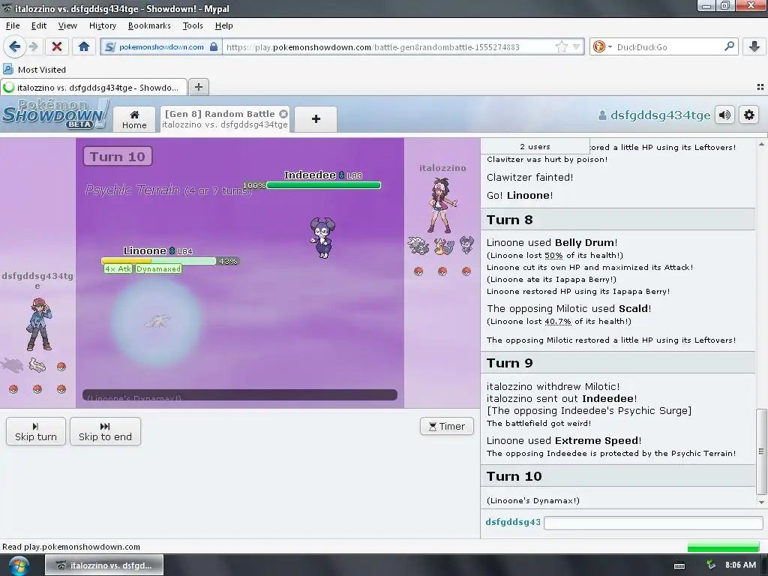Click the search magnifier icon

pyautogui.click(x=729, y=47)
